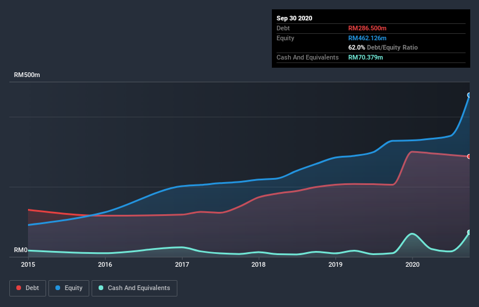The height and width of the screenshot is (307, 479).
Task: Click the 62.0% Debt/Equity Ratio text
Action: 383,47
